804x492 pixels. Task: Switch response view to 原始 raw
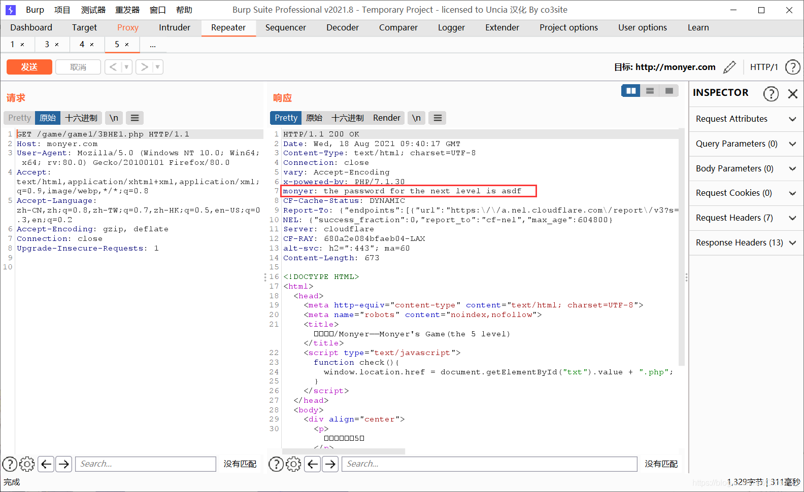pos(314,118)
